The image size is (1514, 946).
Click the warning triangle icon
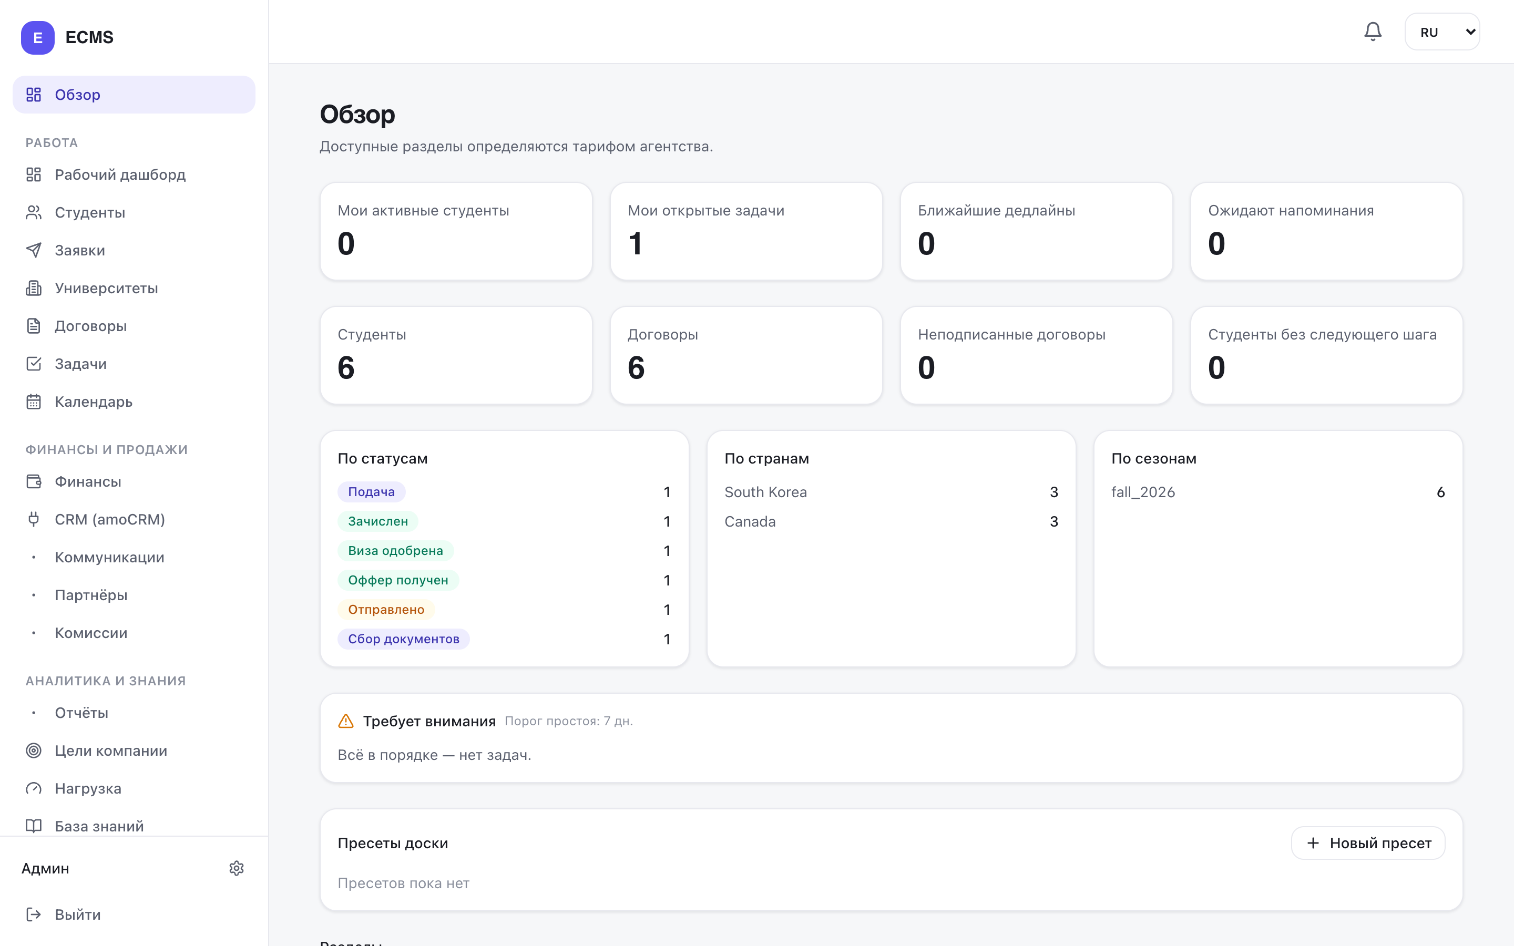pyautogui.click(x=346, y=722)
